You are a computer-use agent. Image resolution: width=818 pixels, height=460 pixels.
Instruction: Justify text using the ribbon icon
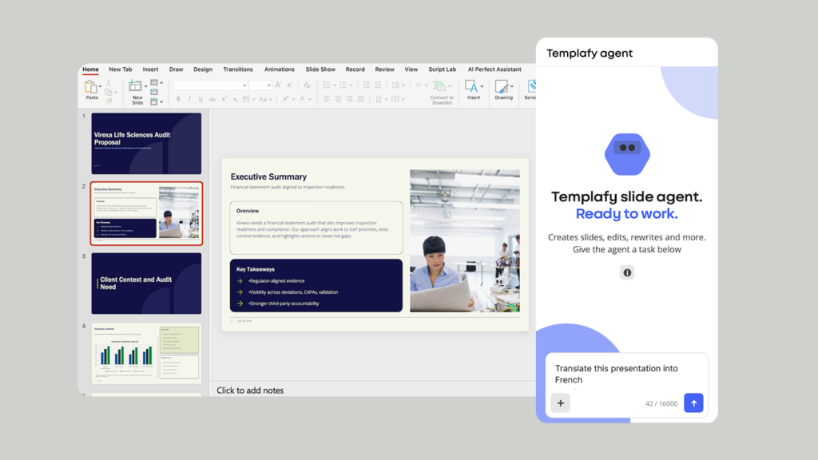click(361, 98)
